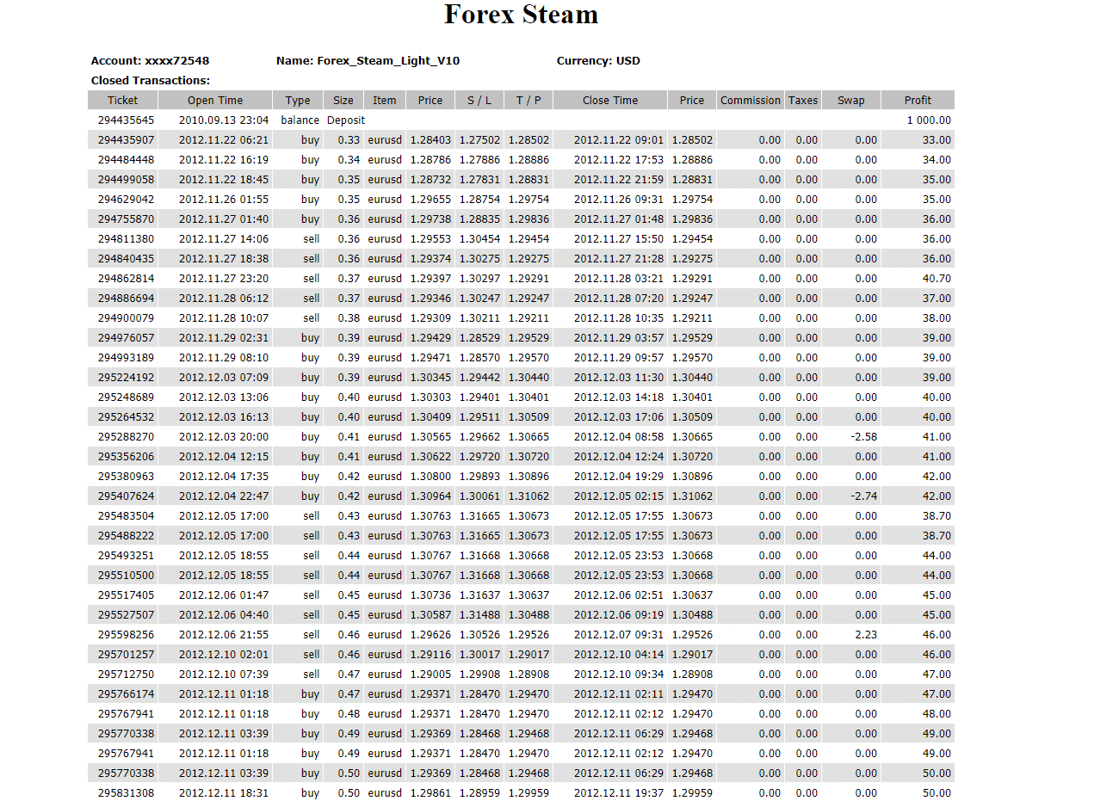1094x801 pixels.
Task: Click the Type column header
Action: pos(298,101)
